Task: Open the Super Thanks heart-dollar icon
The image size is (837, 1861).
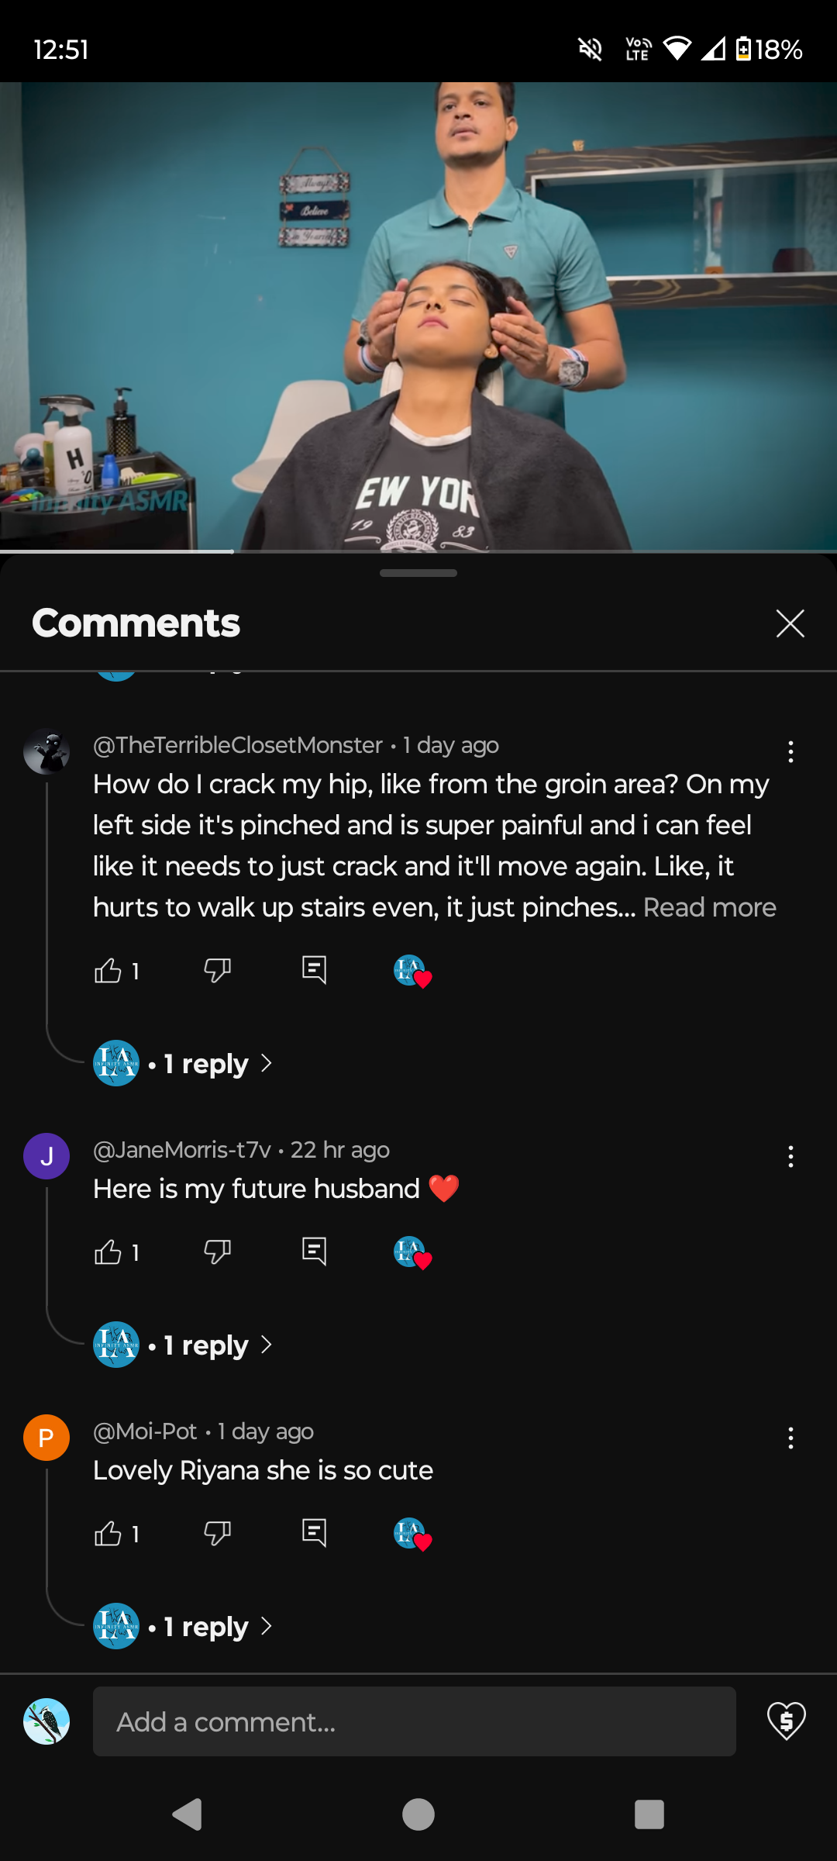Action: point(786,1721)
